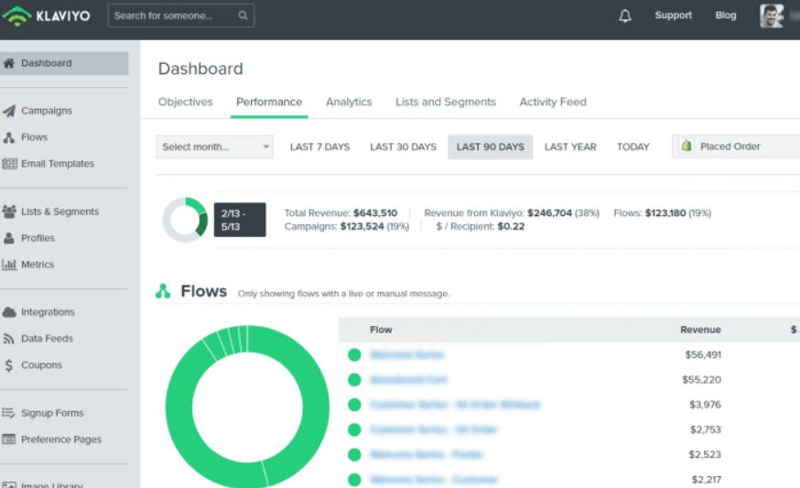Image resolution: width=800 pixels, height=488 pixels.
Task: Expand the Select month dropdown
Action: [x=214, y=147]
